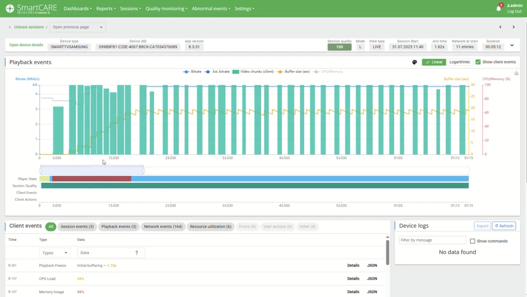
Task: Go to next session arrow
Action: coord(513,27)
